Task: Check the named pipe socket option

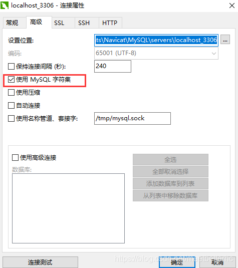Action: 11,118
